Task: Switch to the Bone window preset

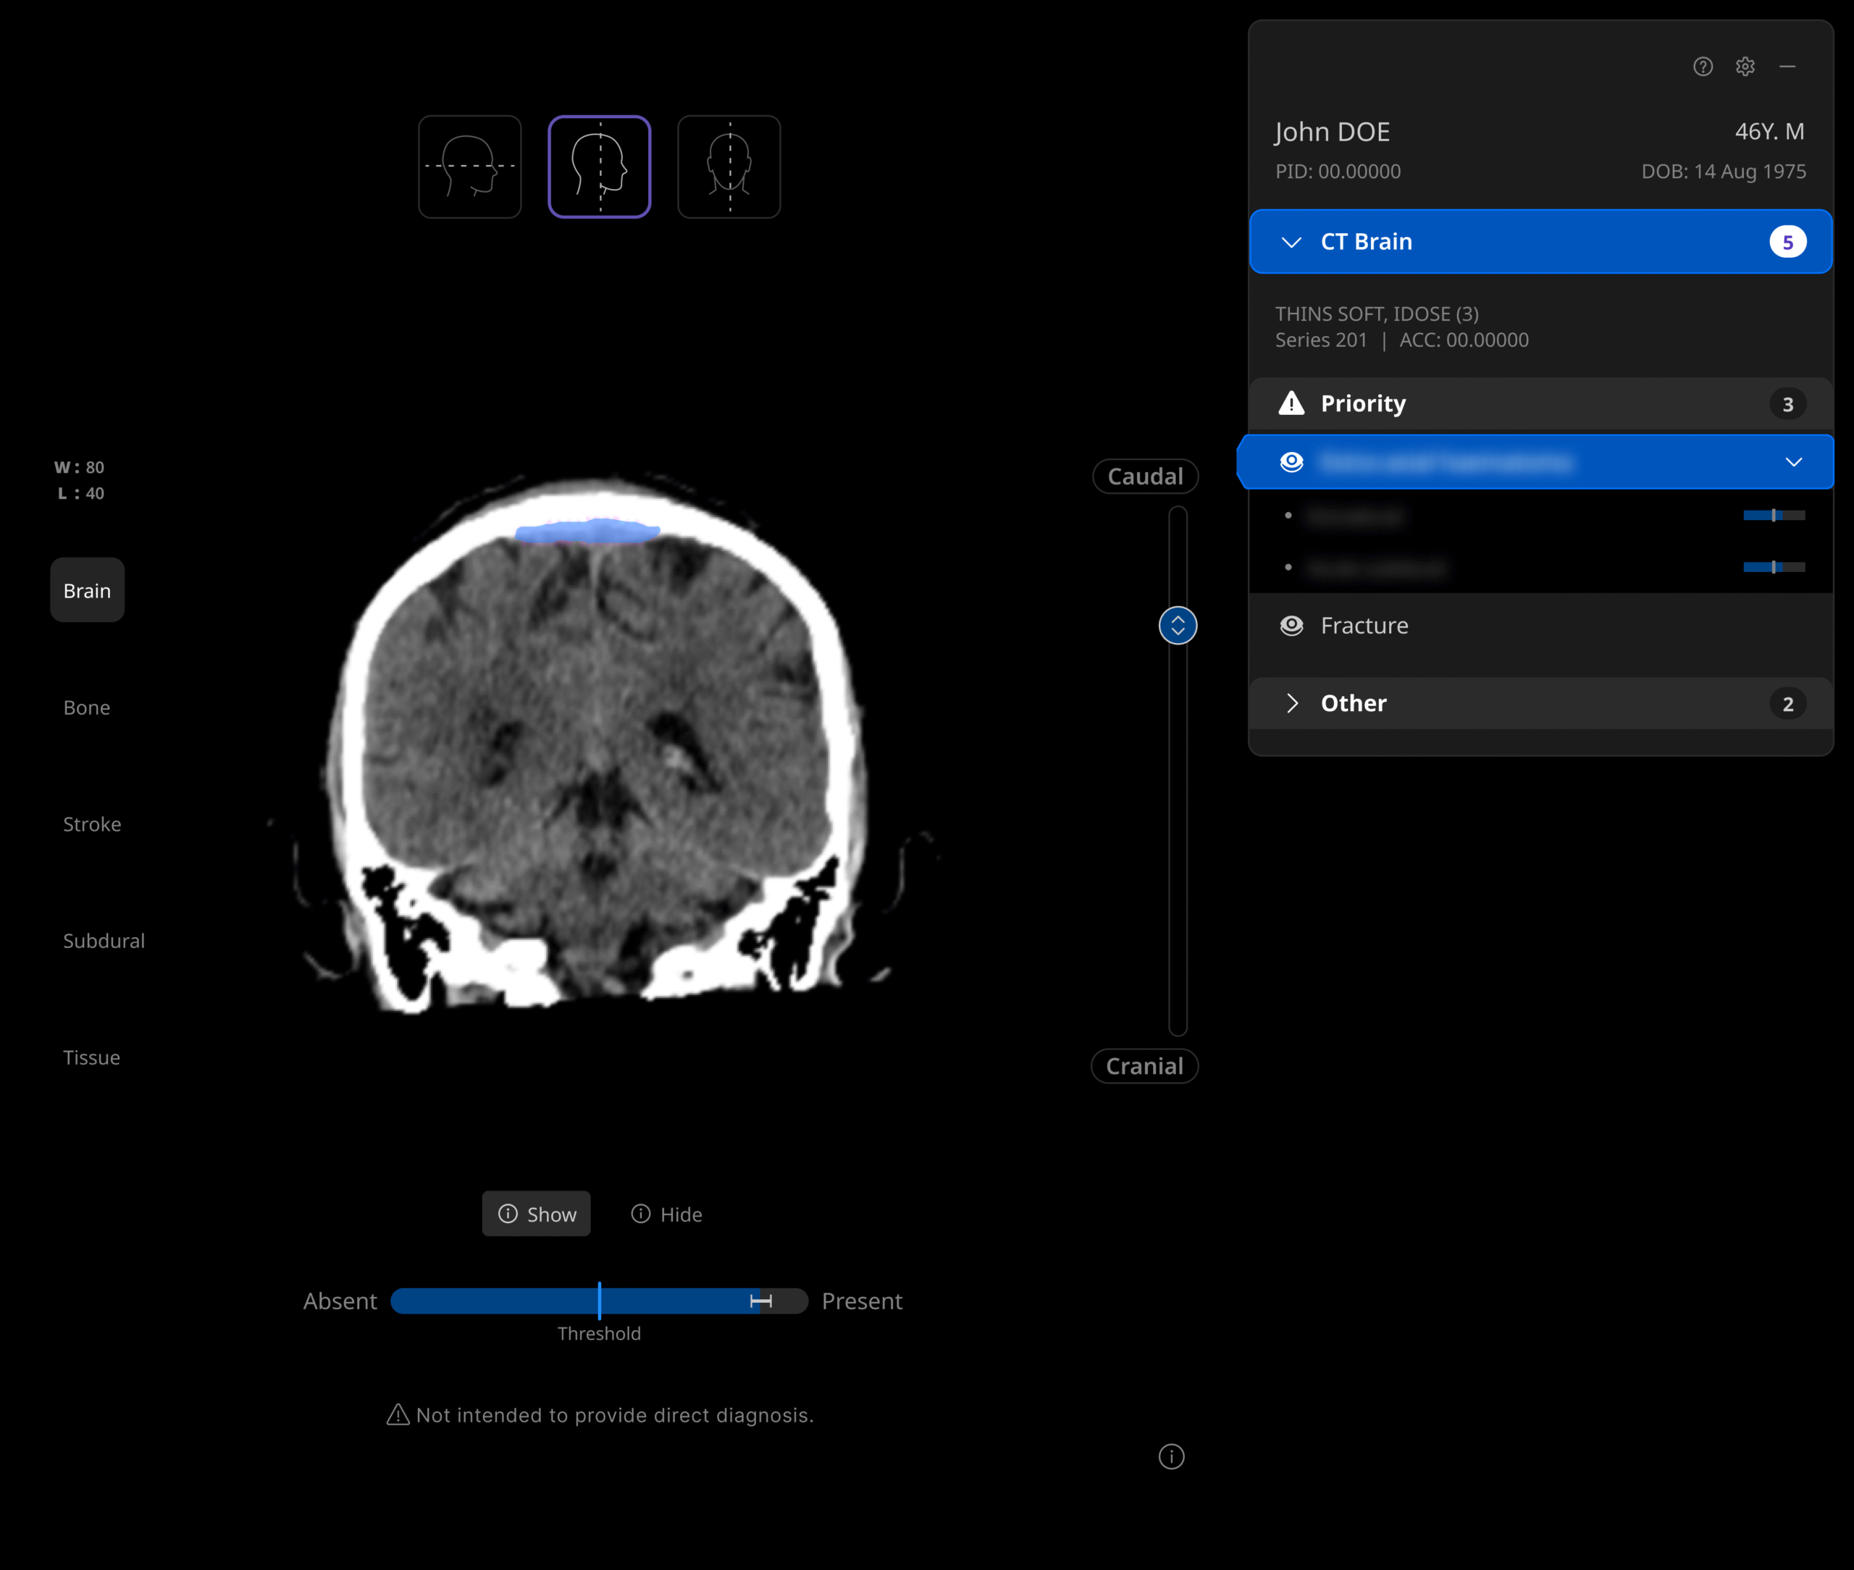Action: [87, 708]
